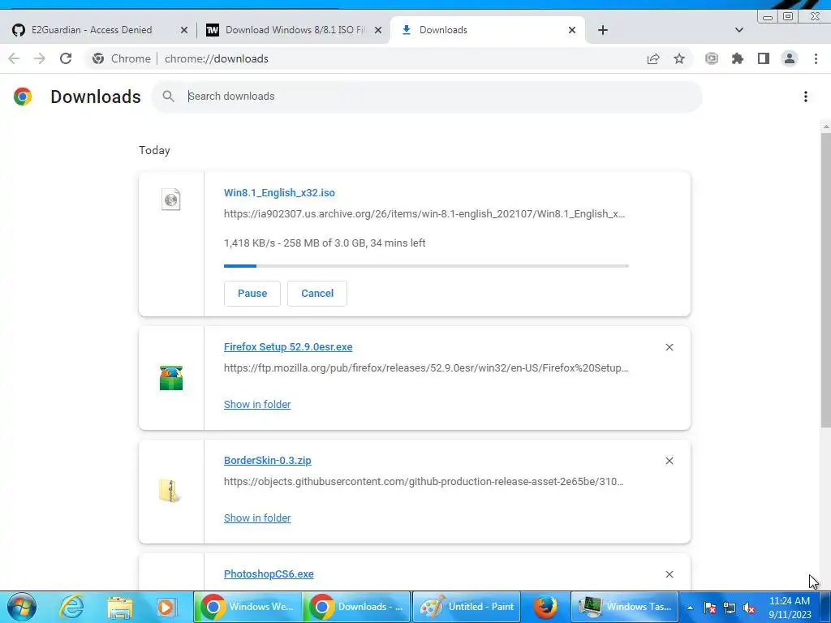This screenshot has height=623, width=831.
Task: Bookmark this tab with the star icon
Action: coord(679,58)
